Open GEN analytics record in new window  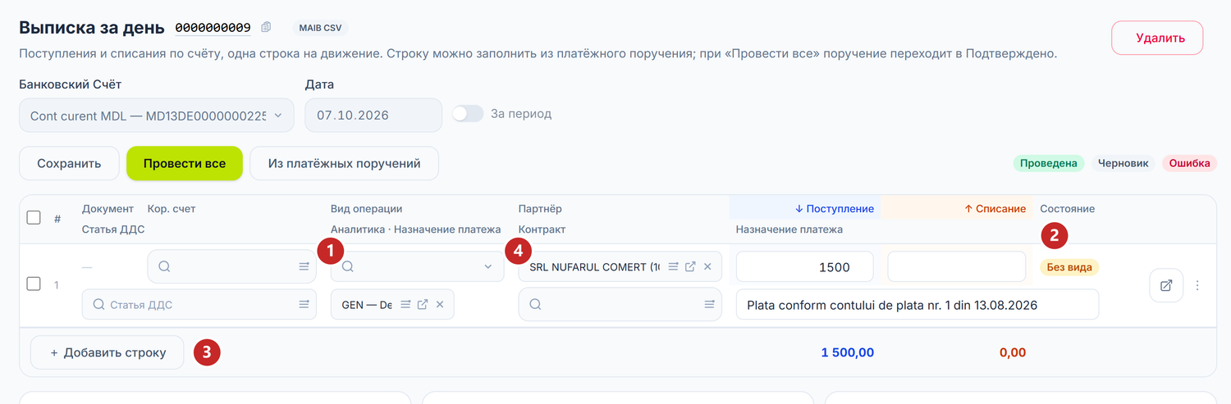coord(423,304)
